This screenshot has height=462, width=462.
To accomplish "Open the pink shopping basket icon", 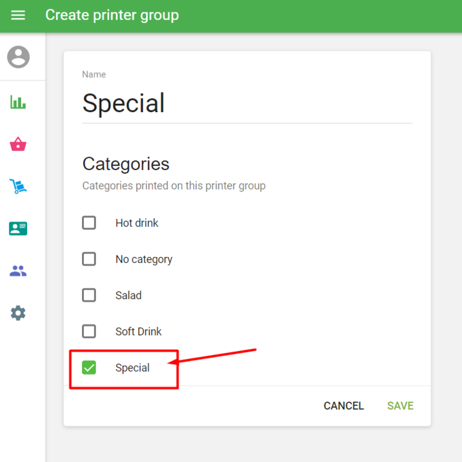I will click(x=18, y=145).
